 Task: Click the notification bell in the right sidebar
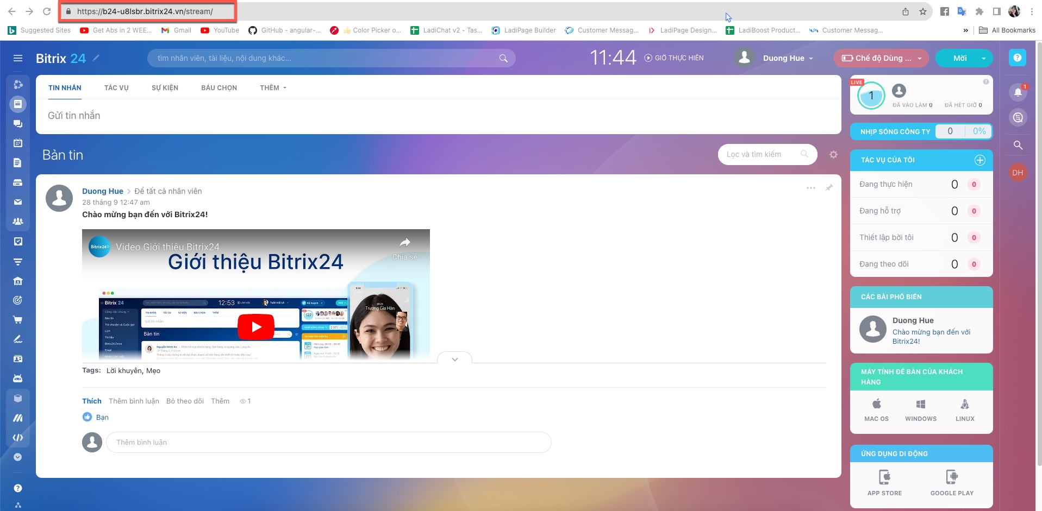click(1018, 92)
